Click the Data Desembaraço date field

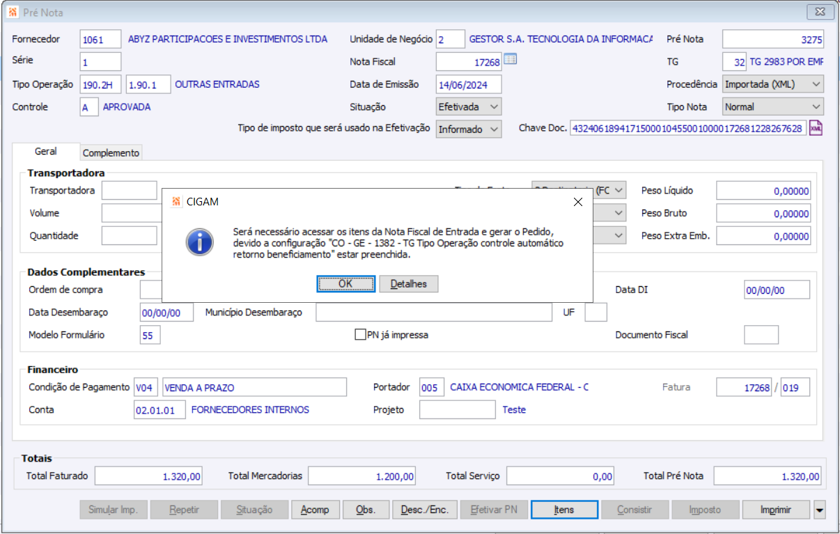pos(166,312)
